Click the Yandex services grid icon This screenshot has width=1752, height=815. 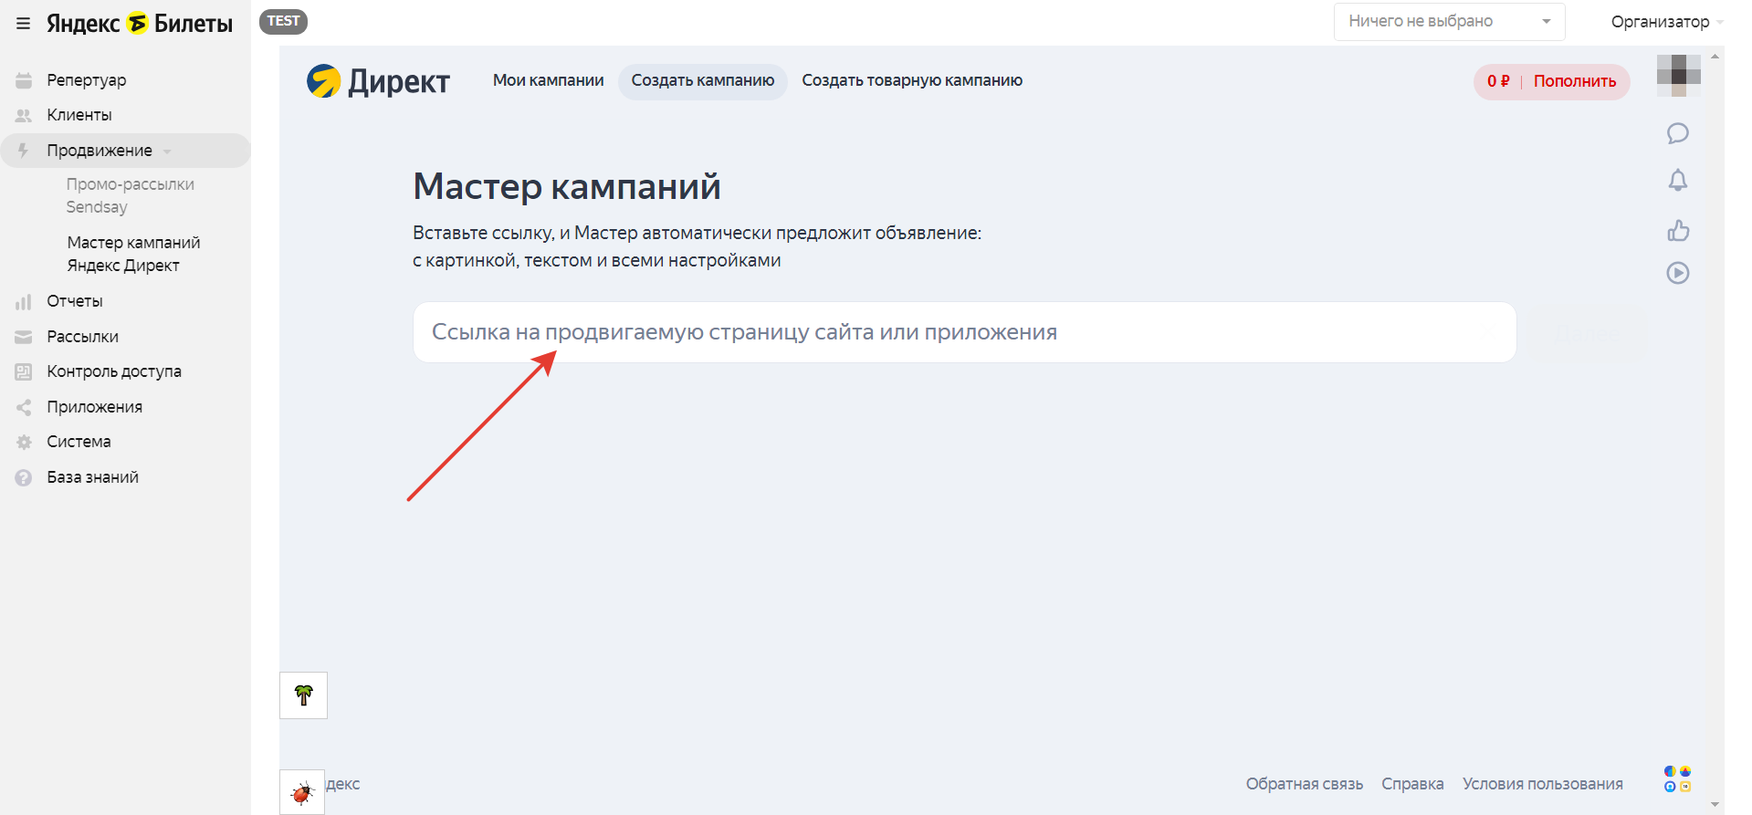[x=1678, y=779]
